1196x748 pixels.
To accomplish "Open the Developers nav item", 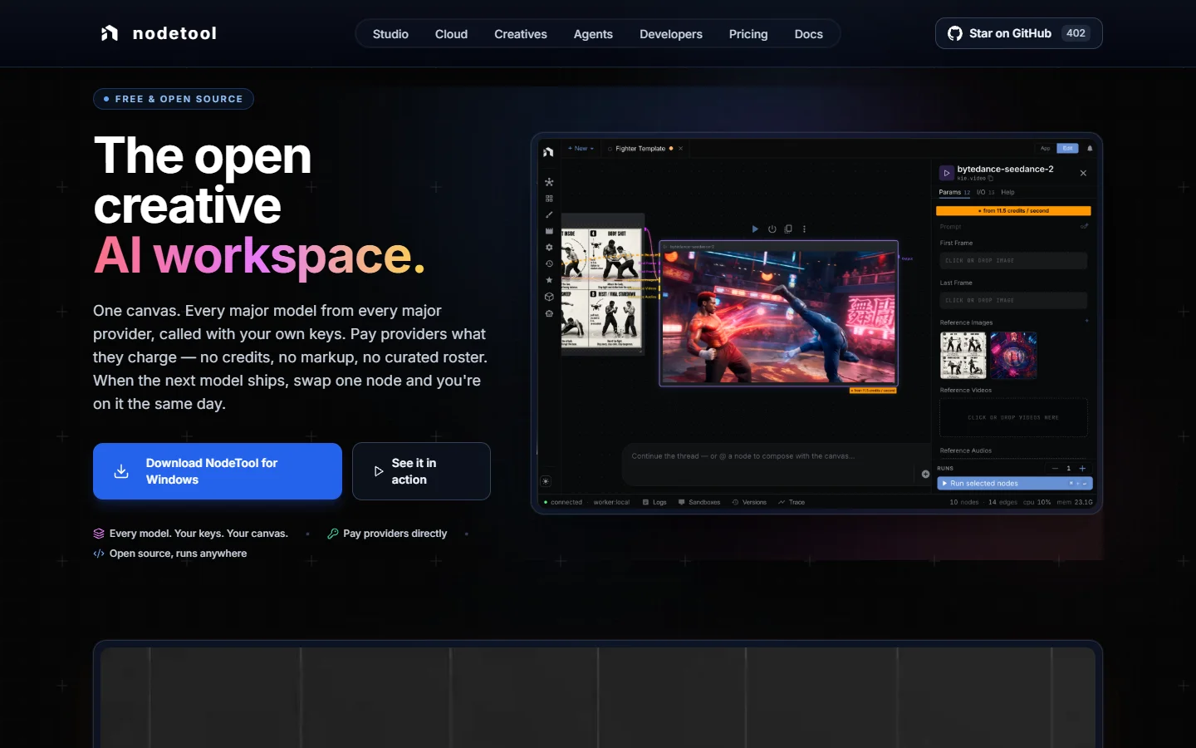I will pos(671,34).
